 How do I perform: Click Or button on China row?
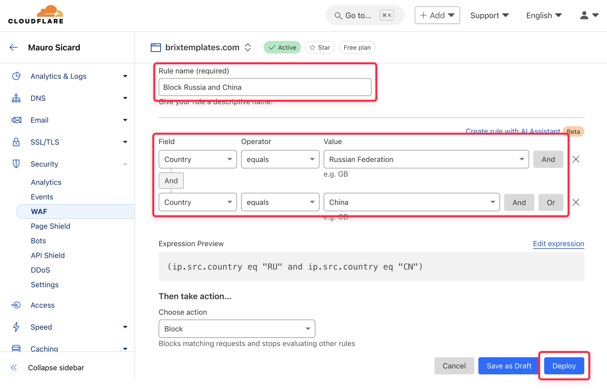551,202
